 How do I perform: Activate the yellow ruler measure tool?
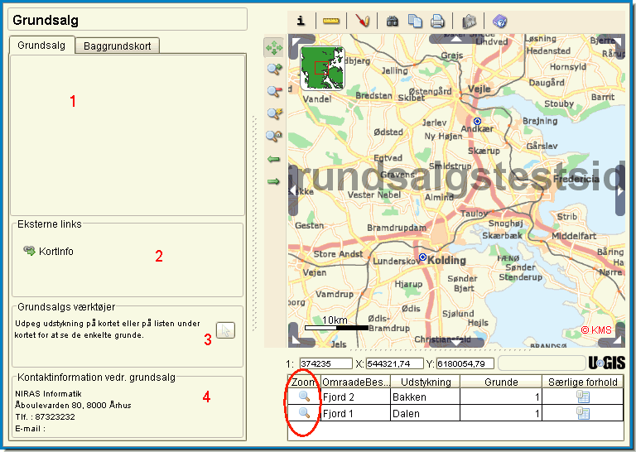click(331, 21)
